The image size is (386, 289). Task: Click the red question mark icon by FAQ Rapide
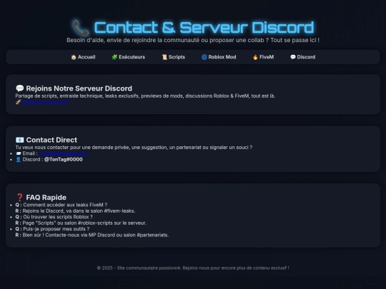click(20, 198)
